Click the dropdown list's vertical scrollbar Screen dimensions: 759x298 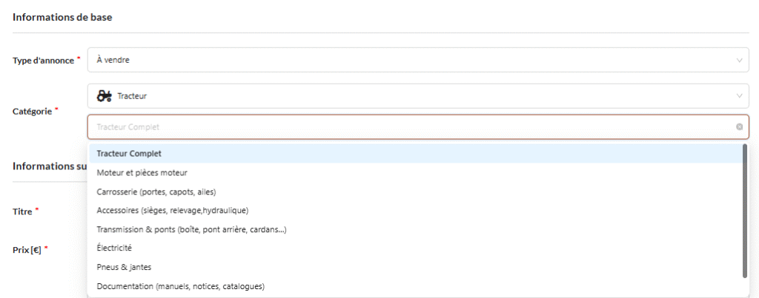(x=744, y=211)
